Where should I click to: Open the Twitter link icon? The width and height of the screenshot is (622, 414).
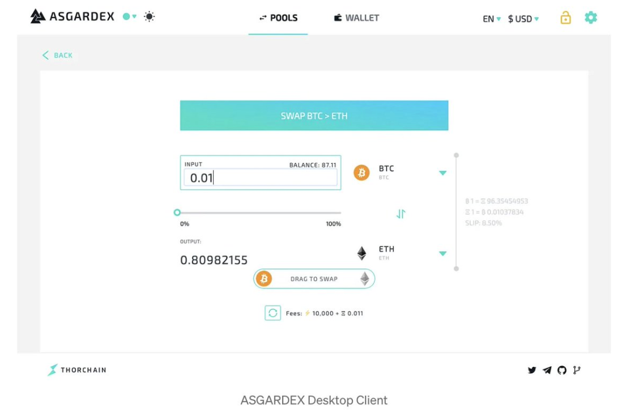click(532, 370)
